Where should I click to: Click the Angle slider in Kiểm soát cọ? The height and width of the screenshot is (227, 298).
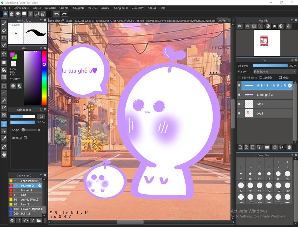tap(29, 130)
